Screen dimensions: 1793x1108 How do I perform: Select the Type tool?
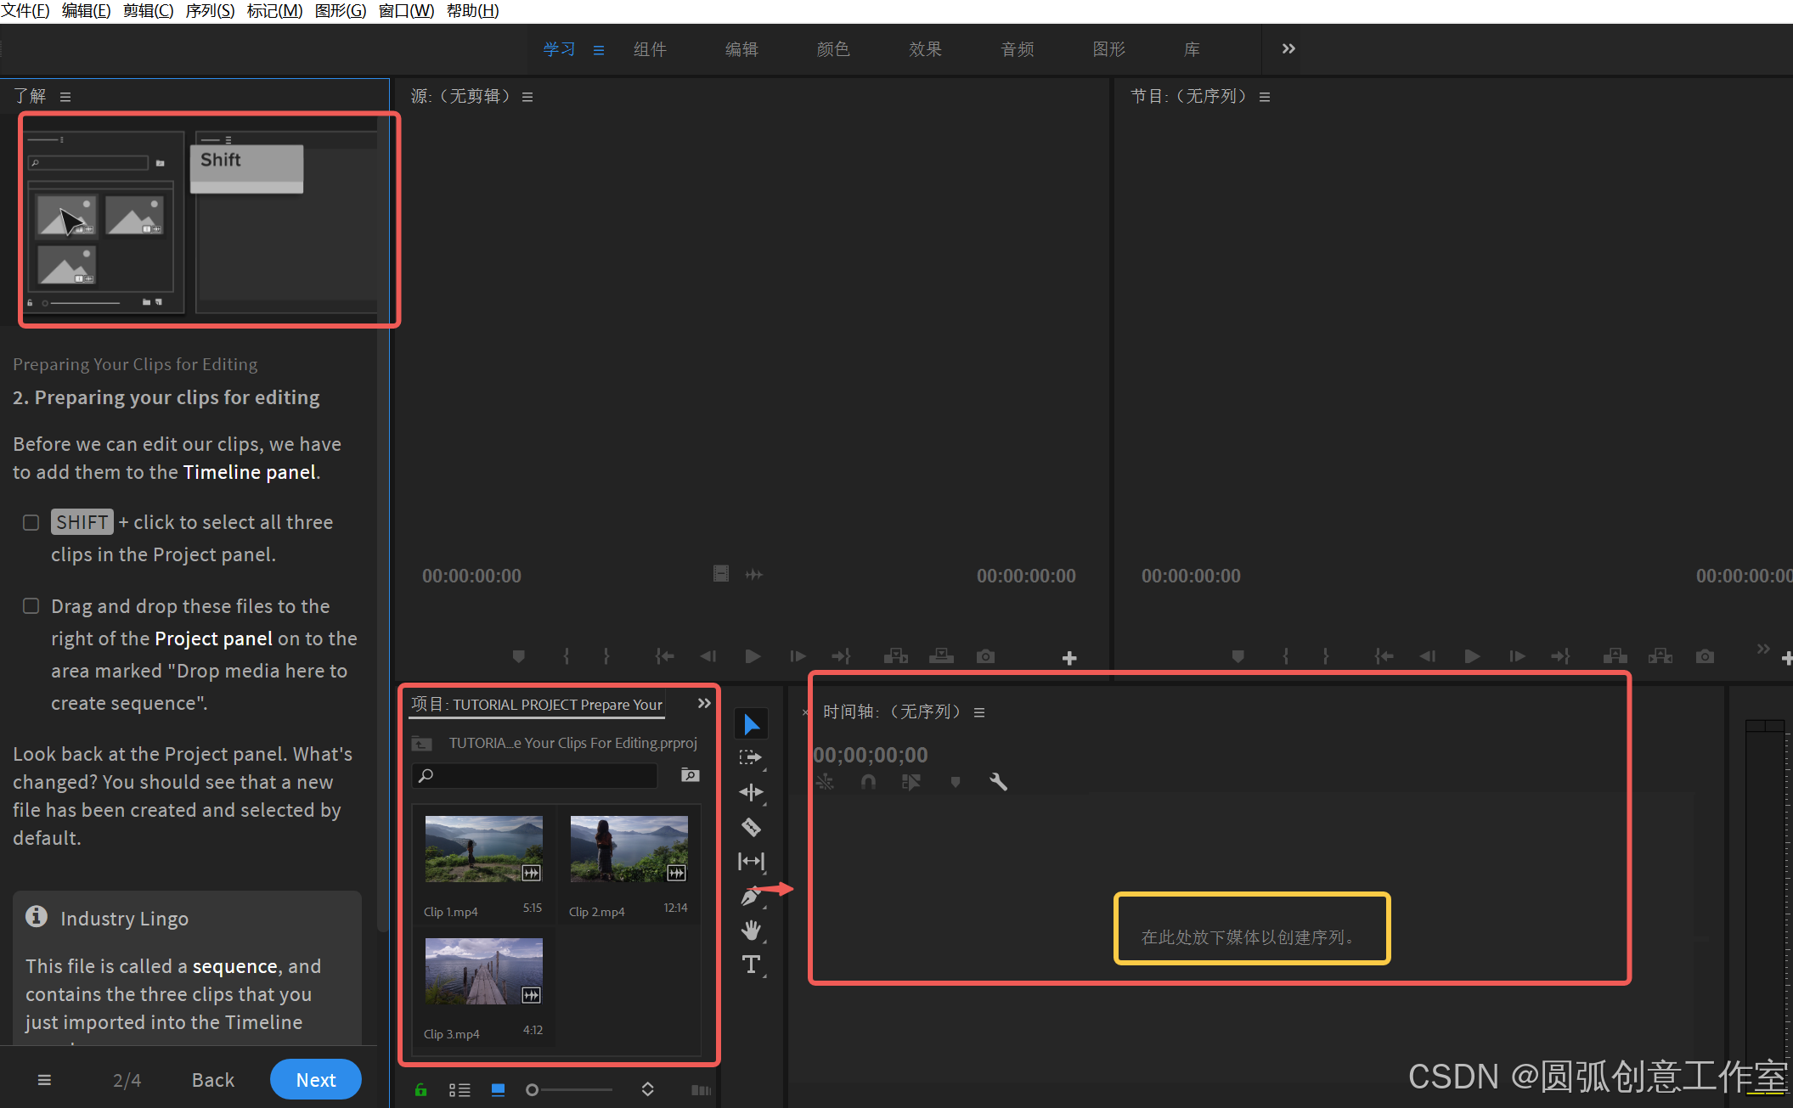click(751, 965)
